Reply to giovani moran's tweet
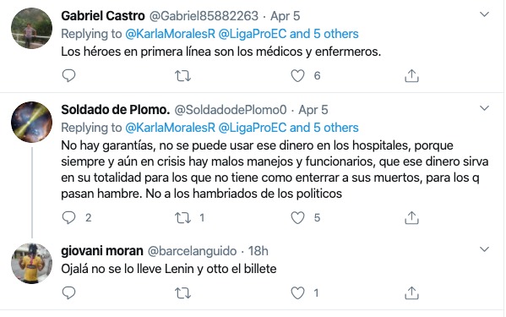Screen dimensions: 506x317 [x=68, y=292]
